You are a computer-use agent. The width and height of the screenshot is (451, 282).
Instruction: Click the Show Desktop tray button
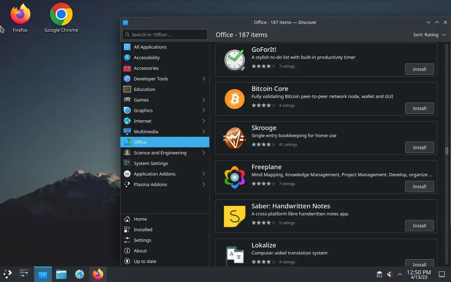point(441,274)
